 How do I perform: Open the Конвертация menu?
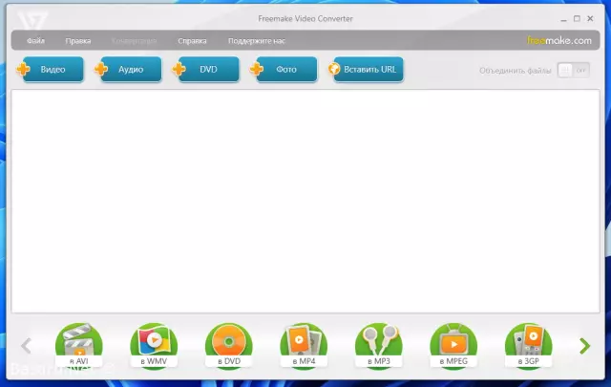[x=134, y=40]
